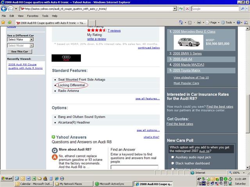Click the RSS feeds icon
Image resolution: width=250 pixels, height=187 pixels.
tap(190, 23)
